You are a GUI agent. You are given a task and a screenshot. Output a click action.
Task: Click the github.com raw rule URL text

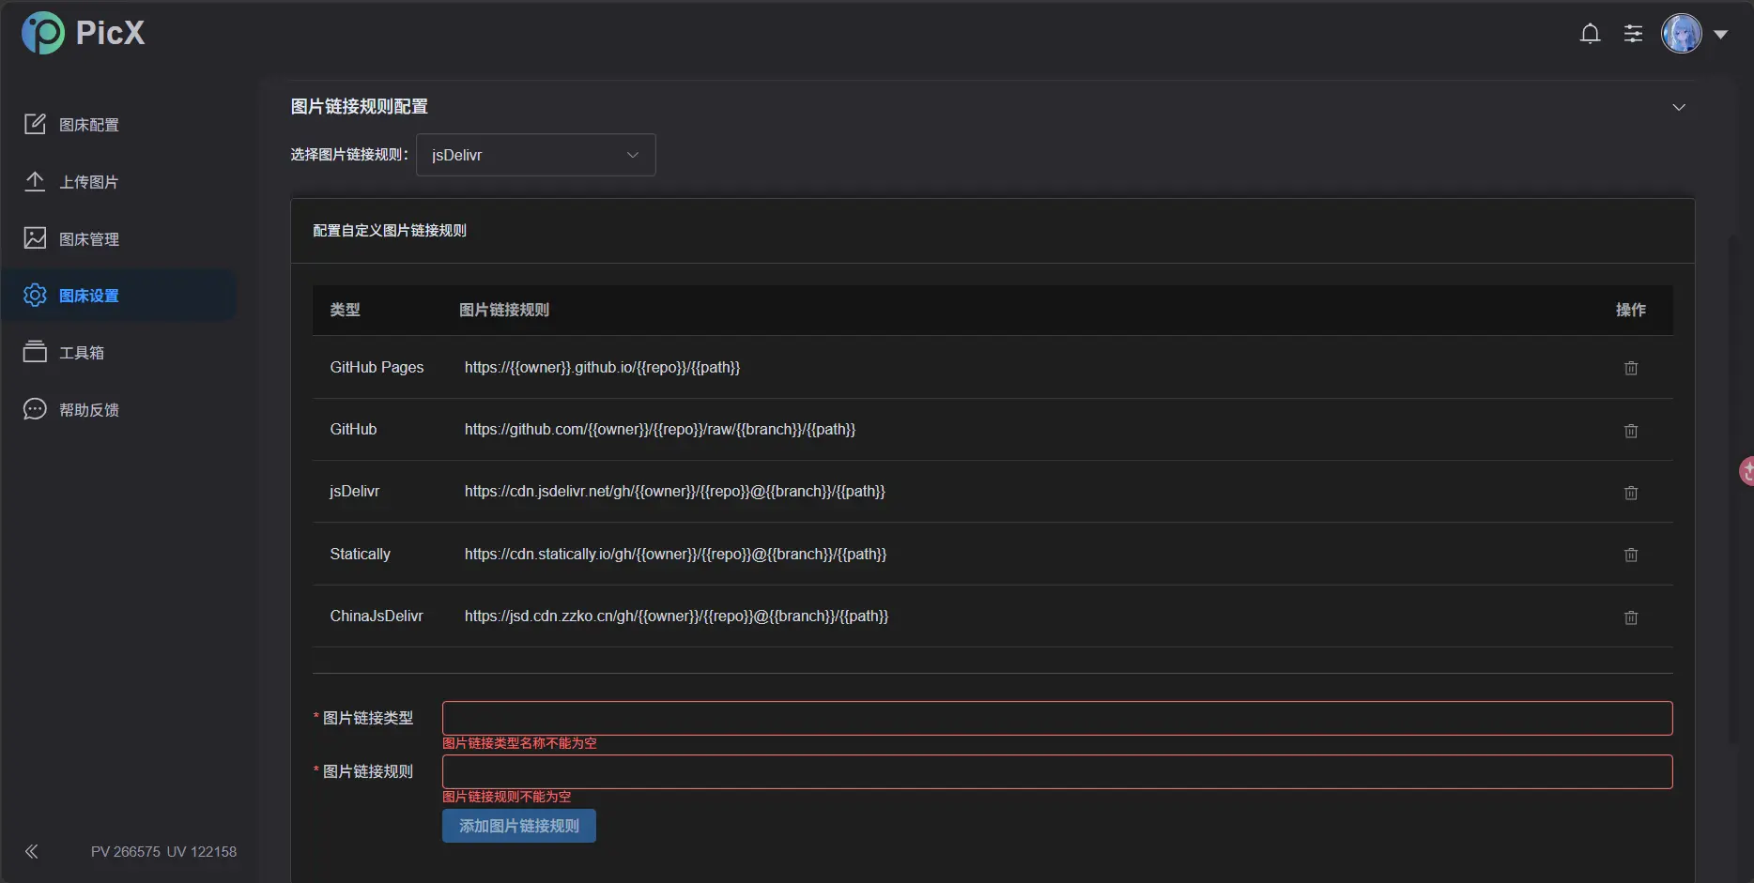660,429
